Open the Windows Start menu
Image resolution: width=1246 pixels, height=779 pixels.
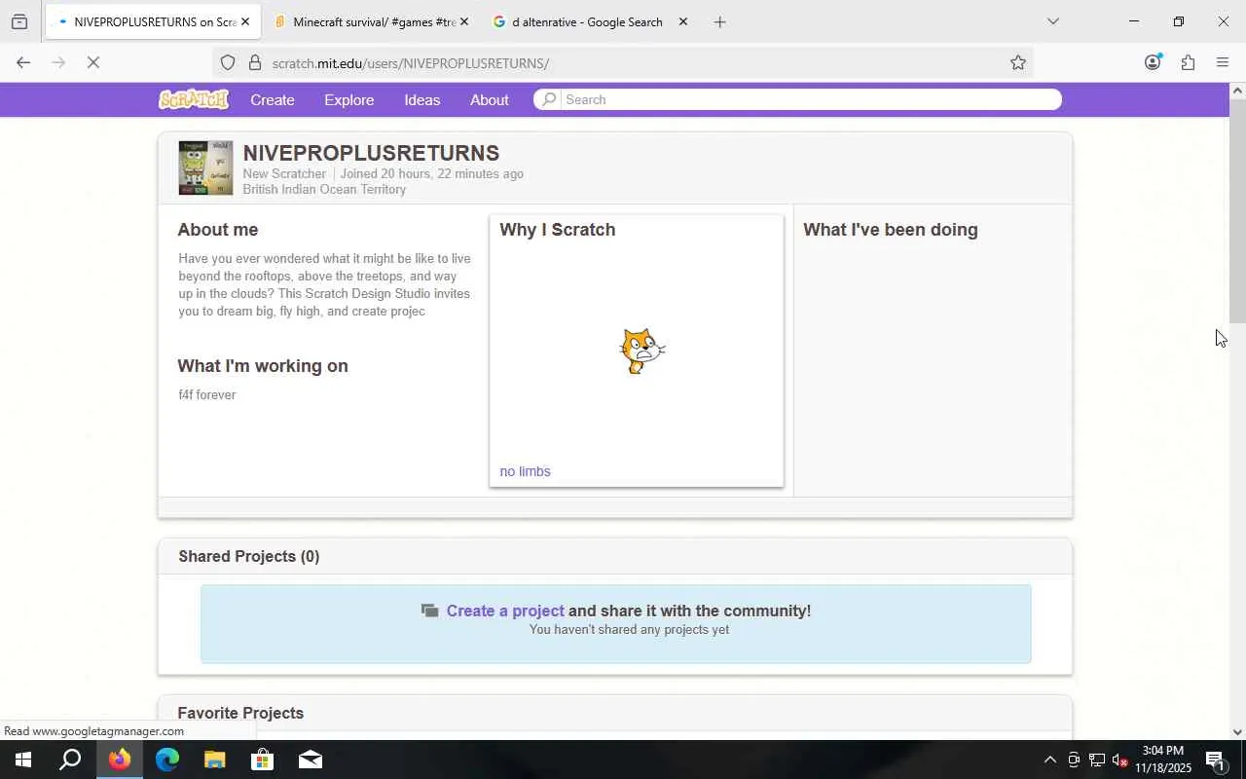tap(23, 760)
